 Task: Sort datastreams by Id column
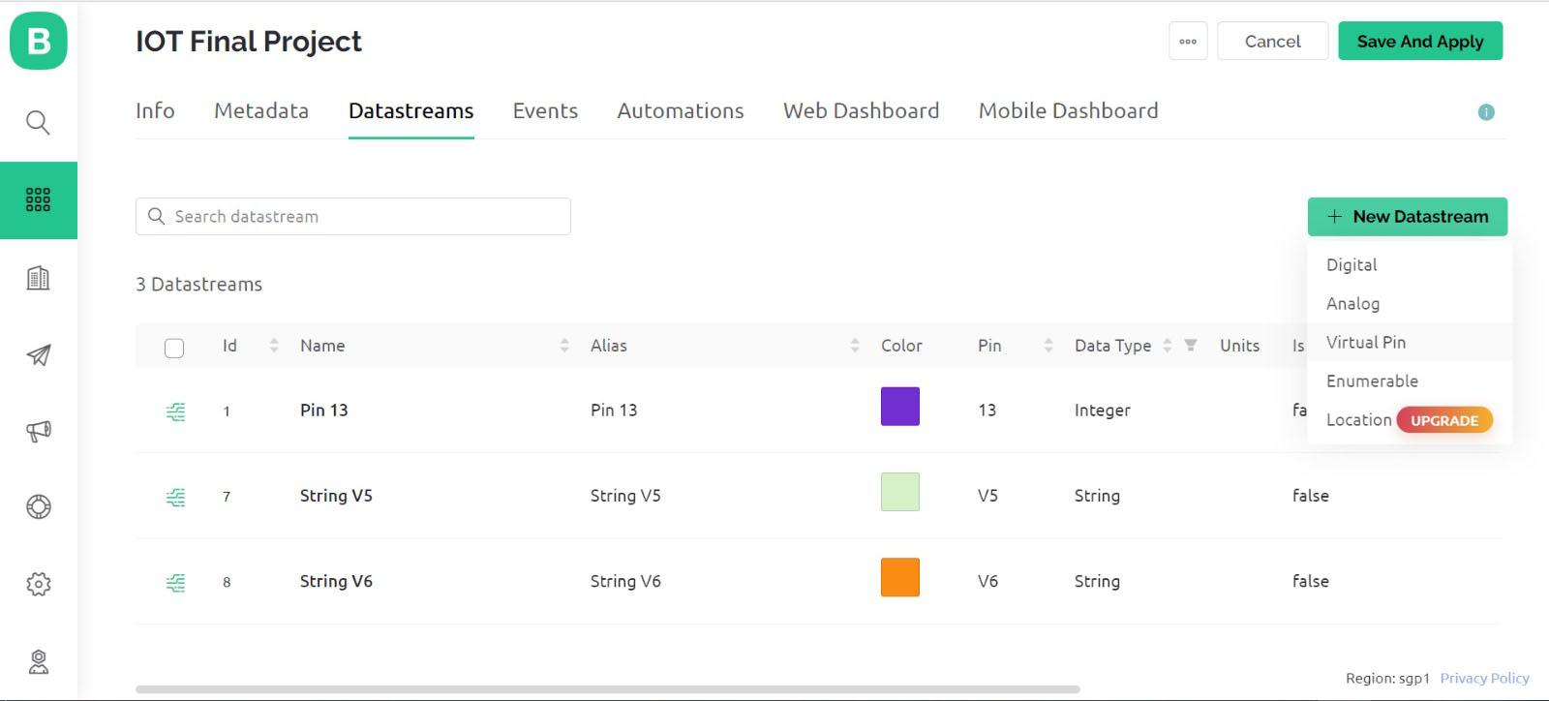(x=274, y=346)
